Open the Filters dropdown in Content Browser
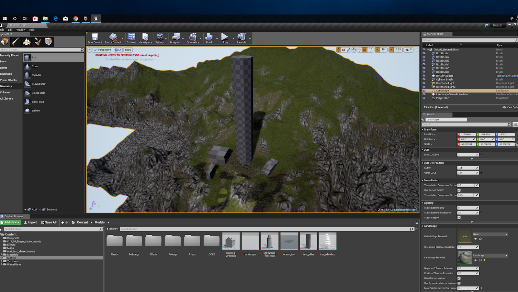The height and width of the screenshot is (292, 518). pos(112,229)
